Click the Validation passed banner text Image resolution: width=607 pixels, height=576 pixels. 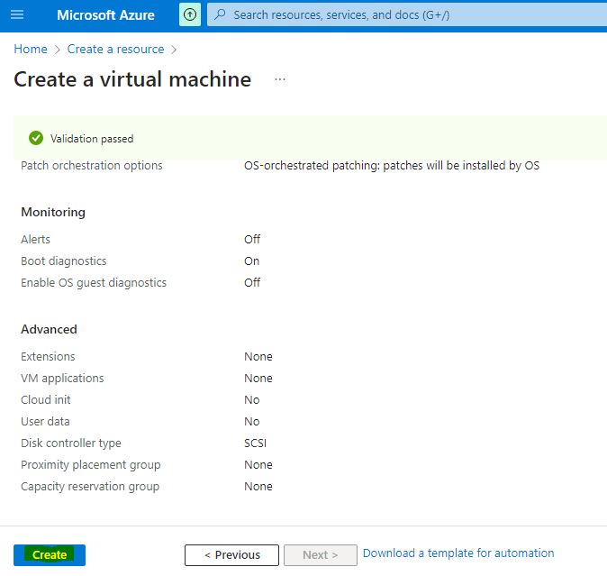click(92, 139)
